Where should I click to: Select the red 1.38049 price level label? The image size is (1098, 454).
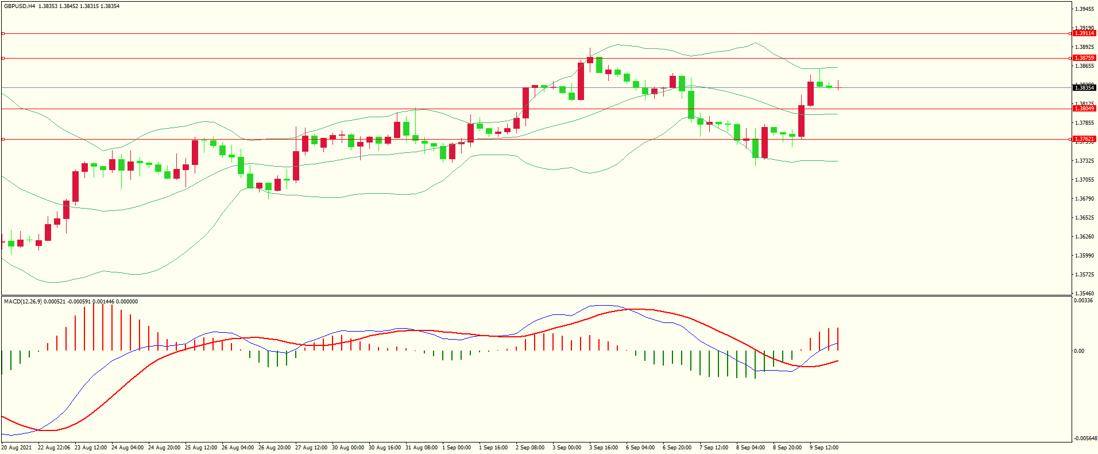tap(1084, 109)
